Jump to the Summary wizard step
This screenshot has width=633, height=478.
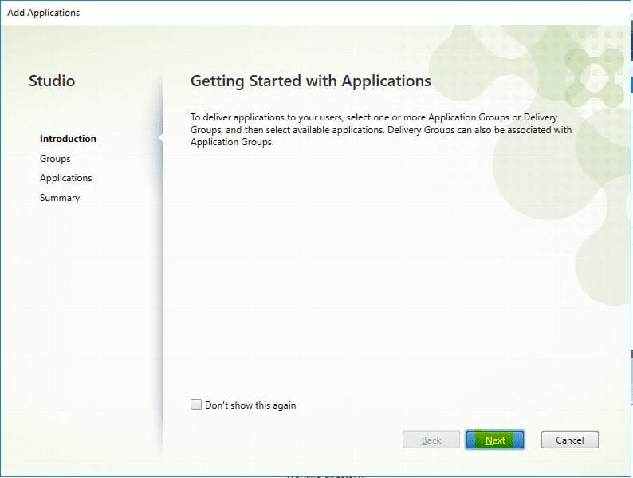tap(60, 198)
